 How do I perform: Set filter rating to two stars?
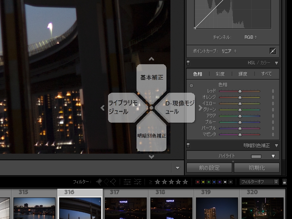(x=165, y=182)
